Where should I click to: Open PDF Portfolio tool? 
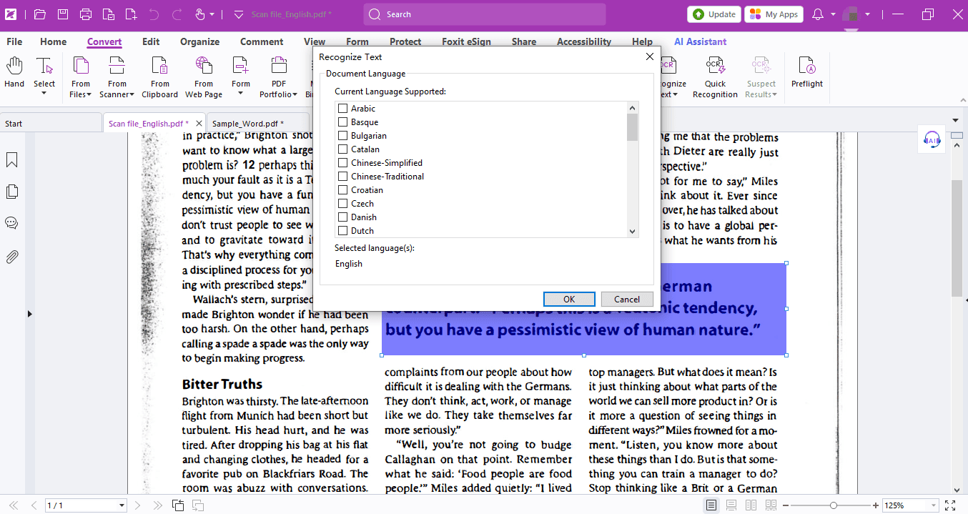278,77
